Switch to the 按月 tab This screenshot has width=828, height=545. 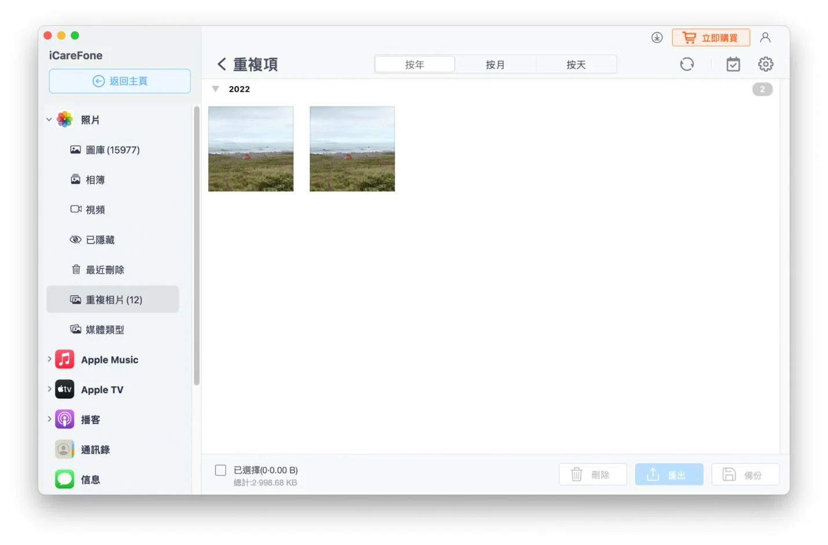[x=495, y=64]
